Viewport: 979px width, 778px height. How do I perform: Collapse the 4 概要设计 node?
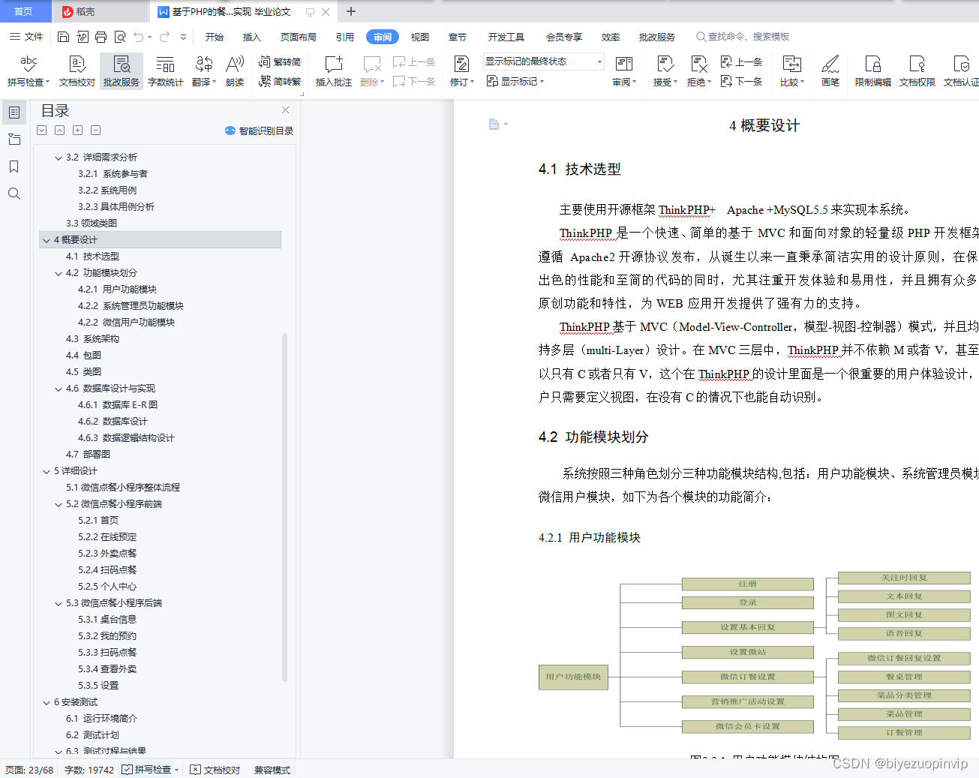[x=47, y=240]
